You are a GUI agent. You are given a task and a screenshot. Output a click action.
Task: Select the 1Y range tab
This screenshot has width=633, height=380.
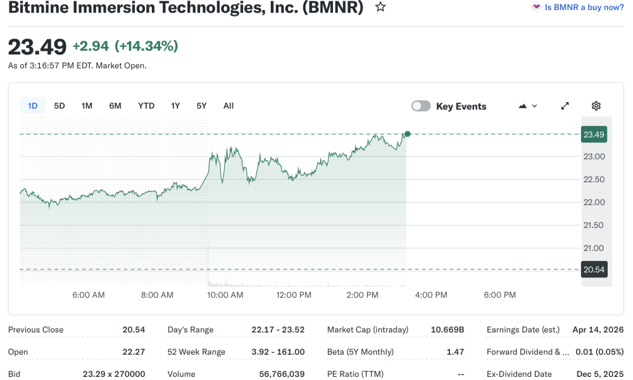point(175,106)
